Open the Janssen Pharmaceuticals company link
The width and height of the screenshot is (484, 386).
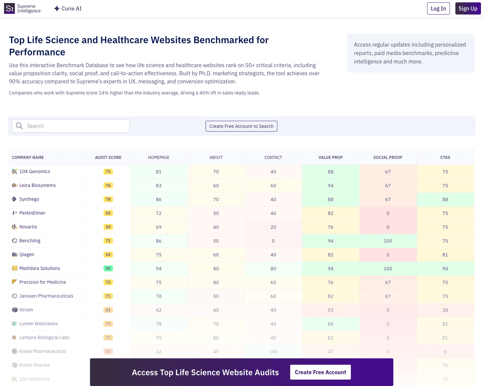(46, 296)
